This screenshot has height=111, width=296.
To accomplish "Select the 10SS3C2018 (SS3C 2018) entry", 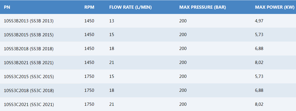I will [x=29, y=90].
